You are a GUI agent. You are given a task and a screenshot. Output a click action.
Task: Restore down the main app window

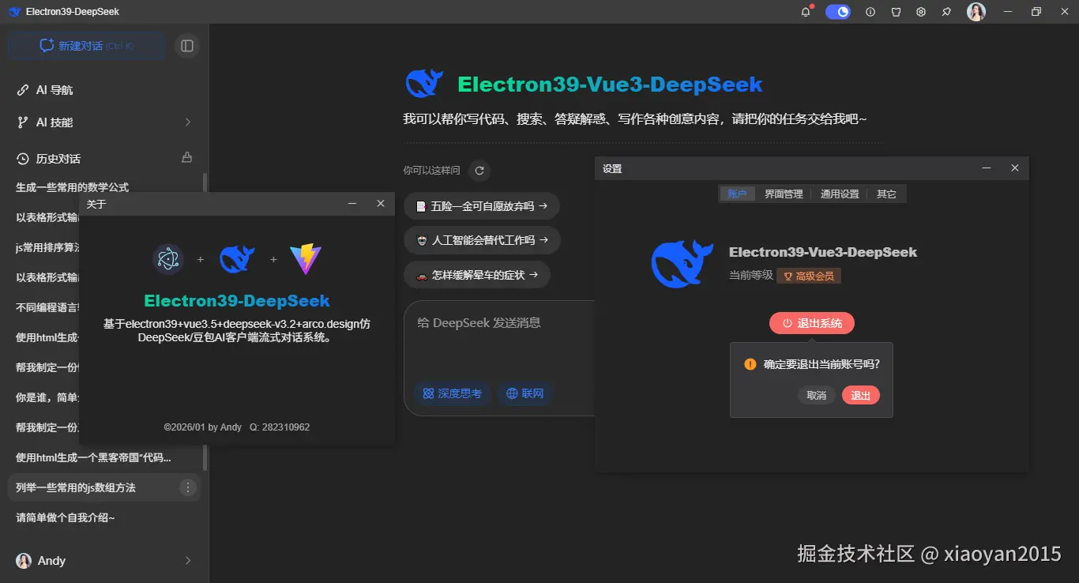(1036, 12)
